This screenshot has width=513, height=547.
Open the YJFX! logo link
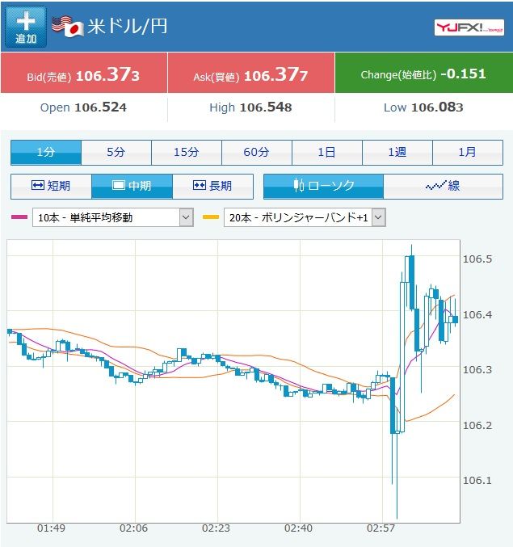pos(469,27)
